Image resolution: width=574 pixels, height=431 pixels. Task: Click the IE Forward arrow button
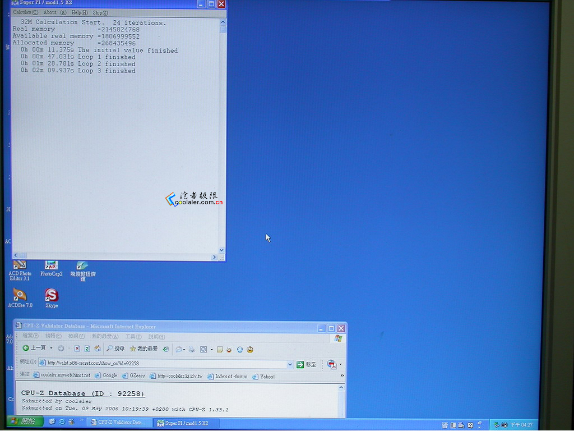pos(61,349)
